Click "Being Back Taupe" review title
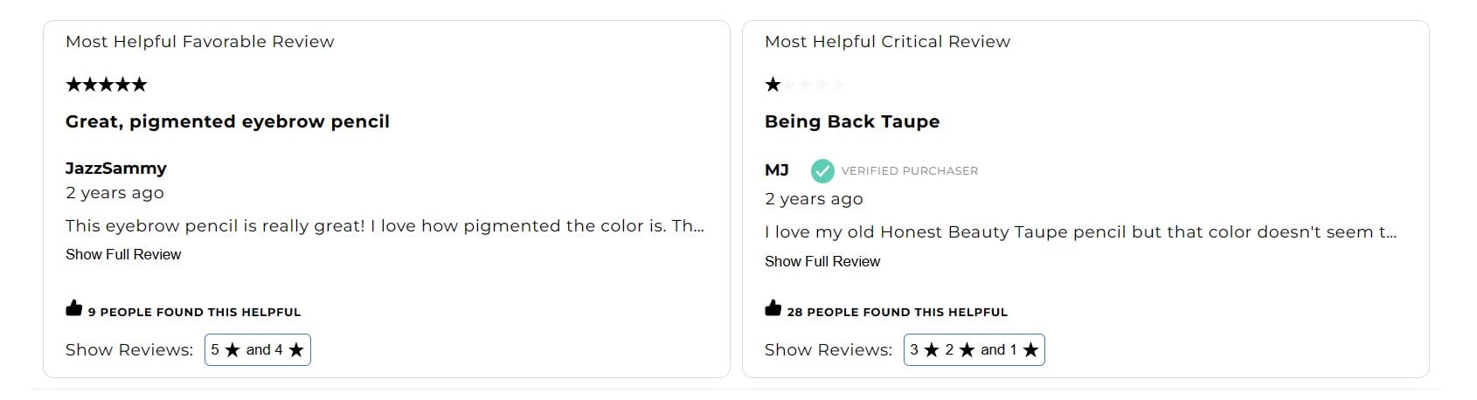Image resolution: width=1477 pixels, height=400 pixels. tap(852, 121)
